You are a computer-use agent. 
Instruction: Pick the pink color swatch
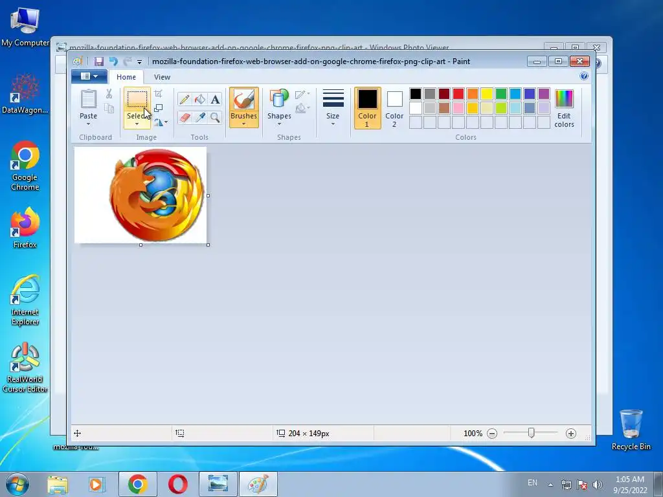tap(458, 108)
